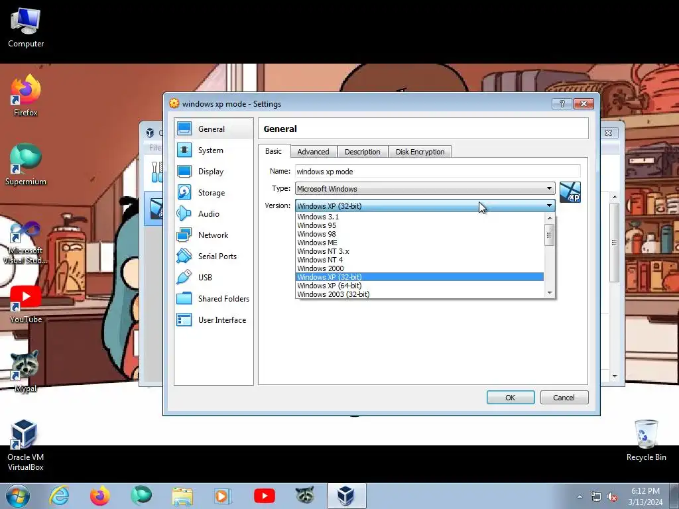Click the taskbar clock showing 6:12 PM
The height and width of the screenshot is (509, 679).
point(645,496)
